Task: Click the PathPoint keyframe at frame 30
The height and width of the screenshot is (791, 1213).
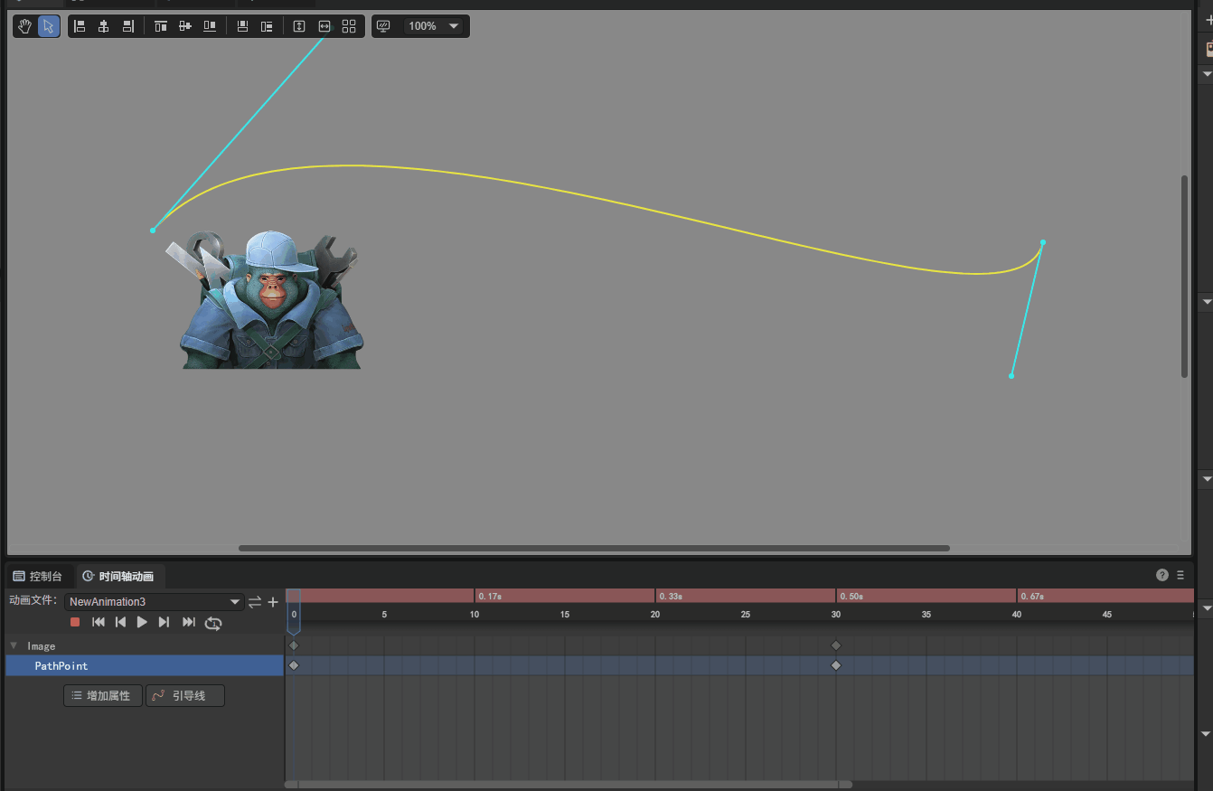Action: coord(836,665)
